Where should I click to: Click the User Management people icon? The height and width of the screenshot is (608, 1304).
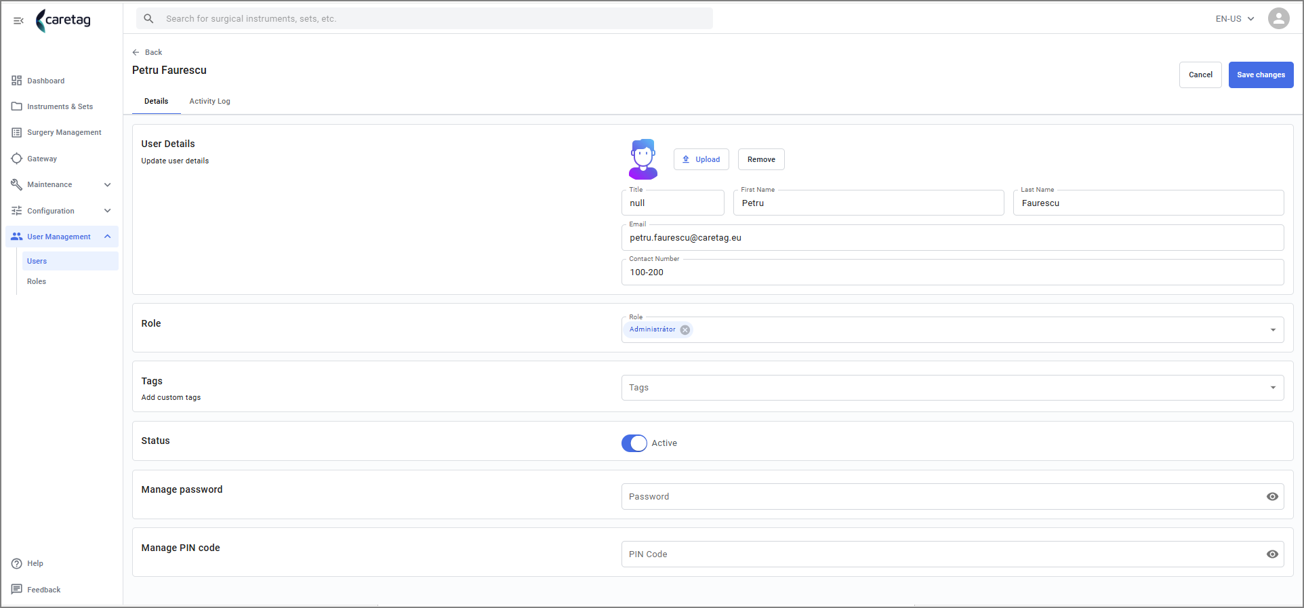coord(17,237)
